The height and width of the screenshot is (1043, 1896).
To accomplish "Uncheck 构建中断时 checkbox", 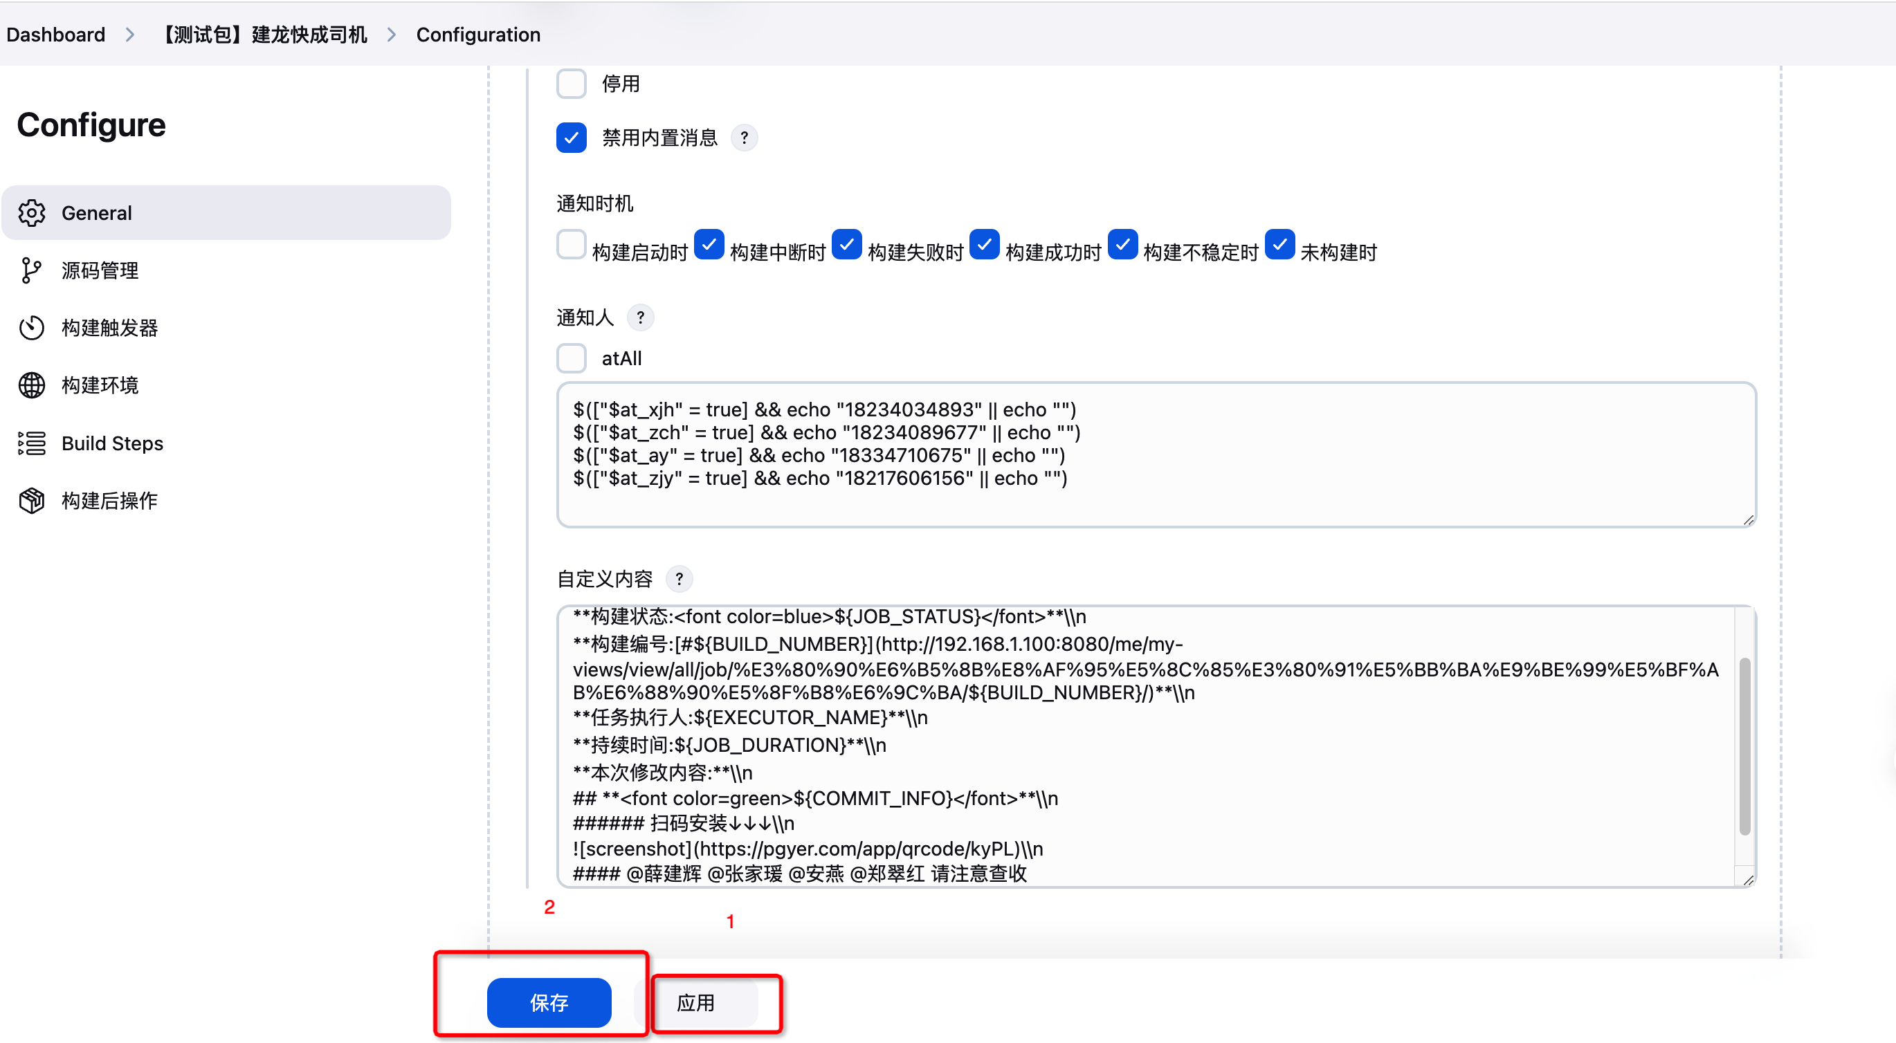I will pyautogui.click(x=709, y=245).
